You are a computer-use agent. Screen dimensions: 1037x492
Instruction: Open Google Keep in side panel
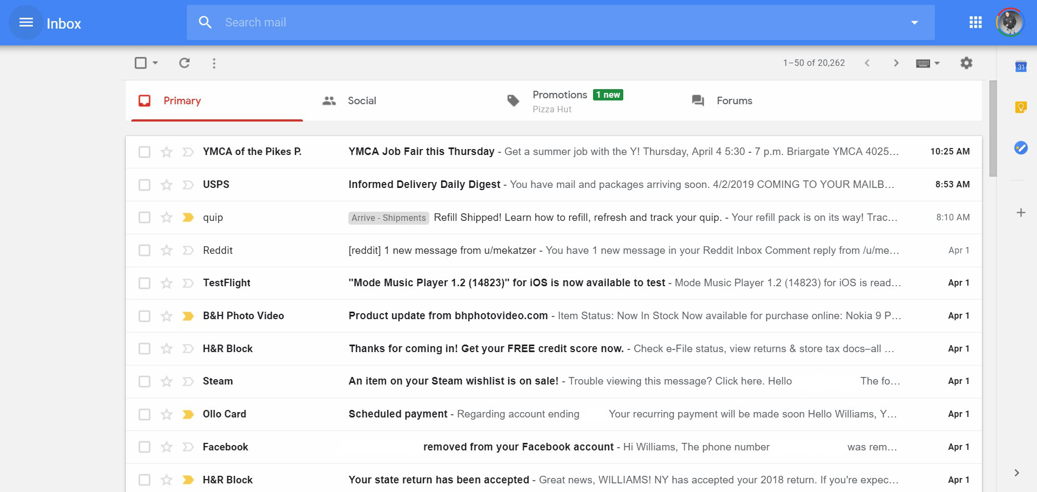pos(1020,107)
